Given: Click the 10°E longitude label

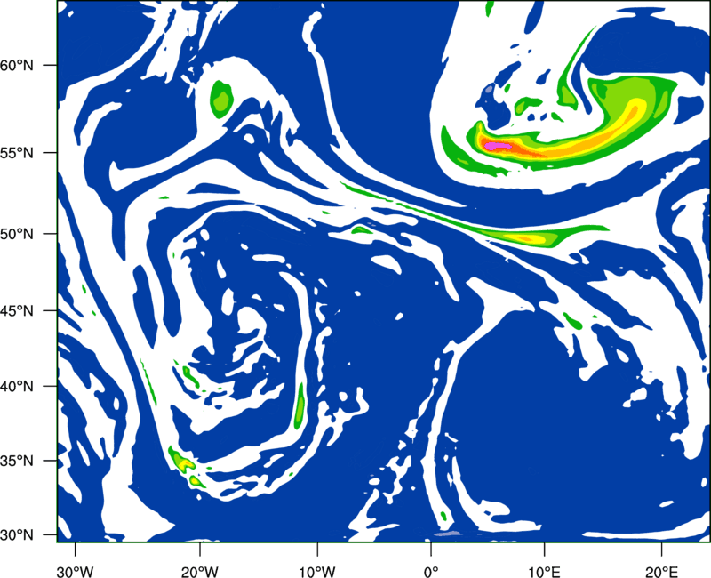Looking at the screenshot, I should (x=544, y=571).
